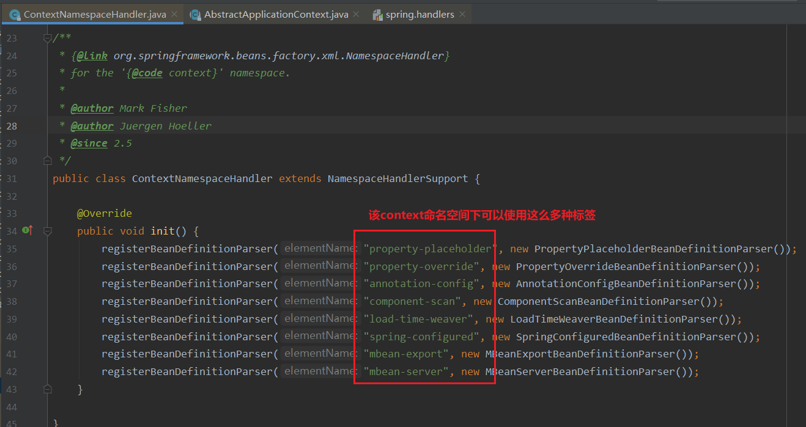The width and height of the screenshot is (806, 427).
Task: Click the AbstractApplicationContext.java class file icon
Action: (195, 15)
